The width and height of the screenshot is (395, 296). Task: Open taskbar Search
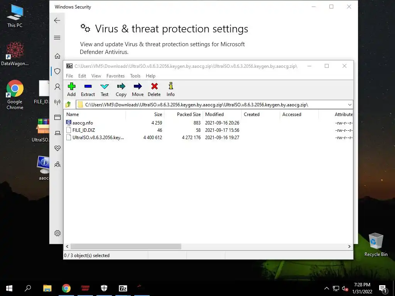(x=28, y=288)
